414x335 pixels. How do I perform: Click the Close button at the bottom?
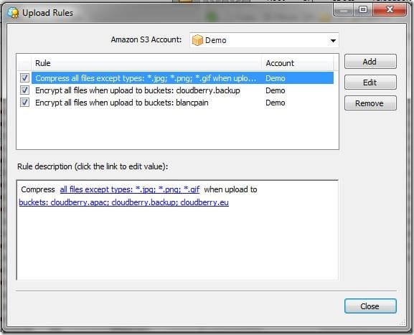[370, 306]
